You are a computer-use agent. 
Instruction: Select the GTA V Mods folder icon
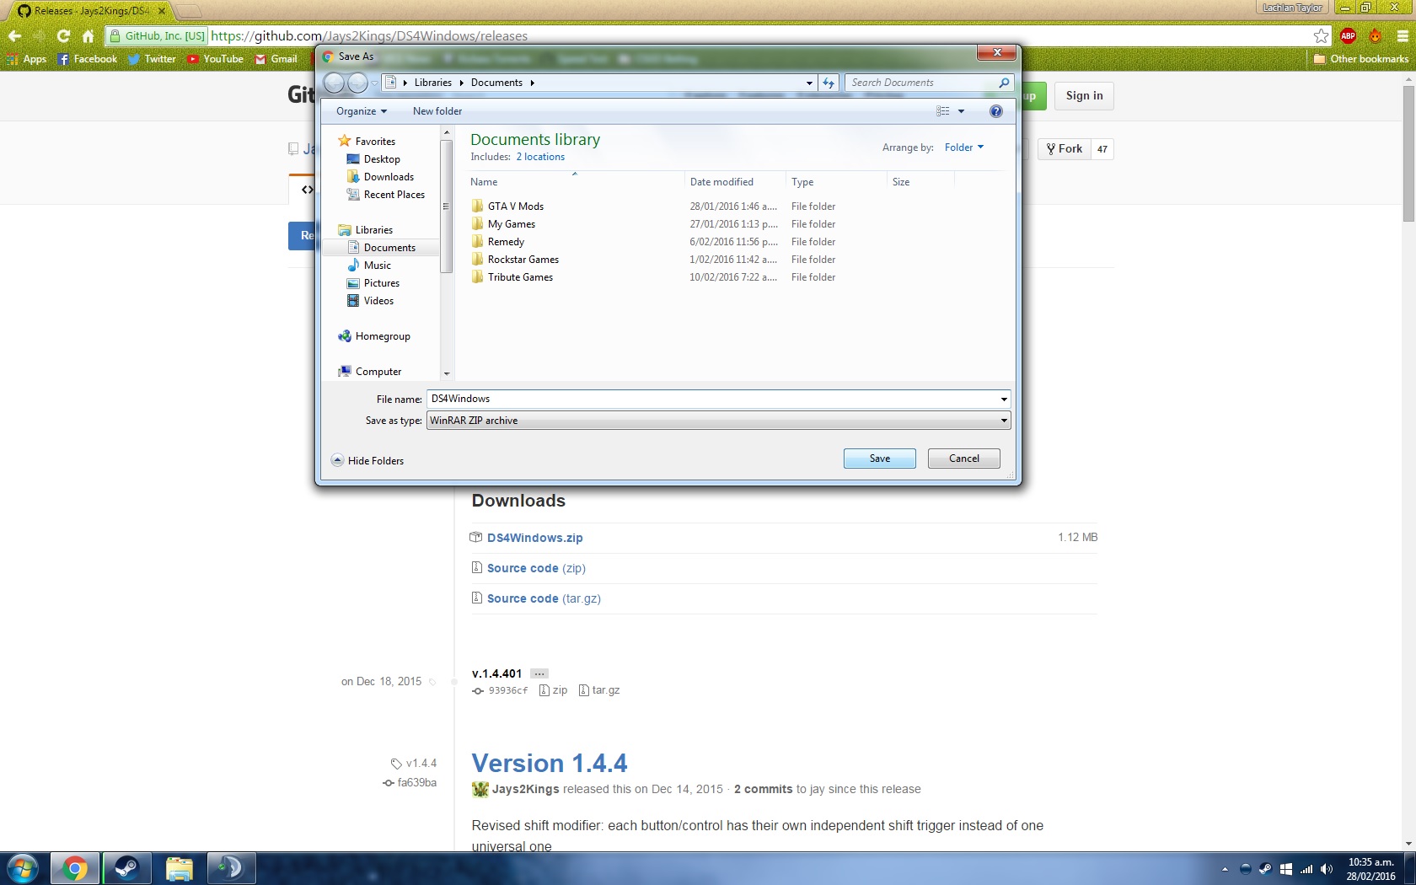(478, 206)
